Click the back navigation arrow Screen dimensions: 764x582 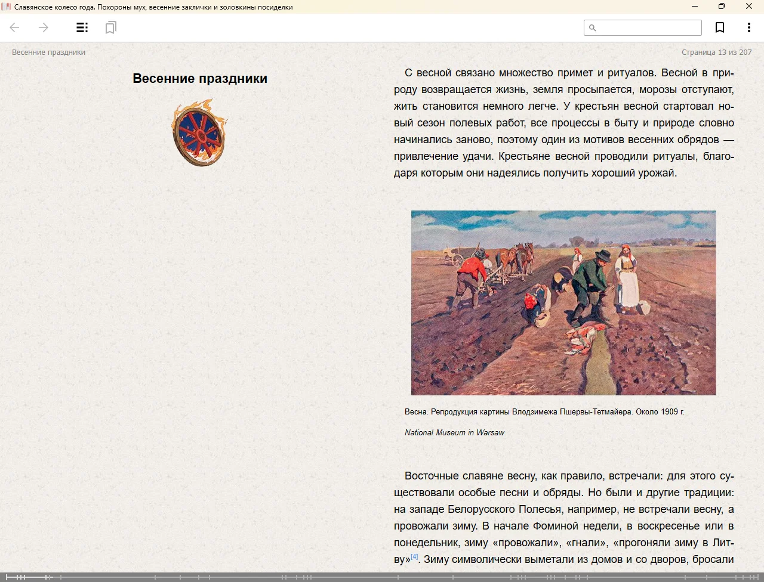point(15,27)
